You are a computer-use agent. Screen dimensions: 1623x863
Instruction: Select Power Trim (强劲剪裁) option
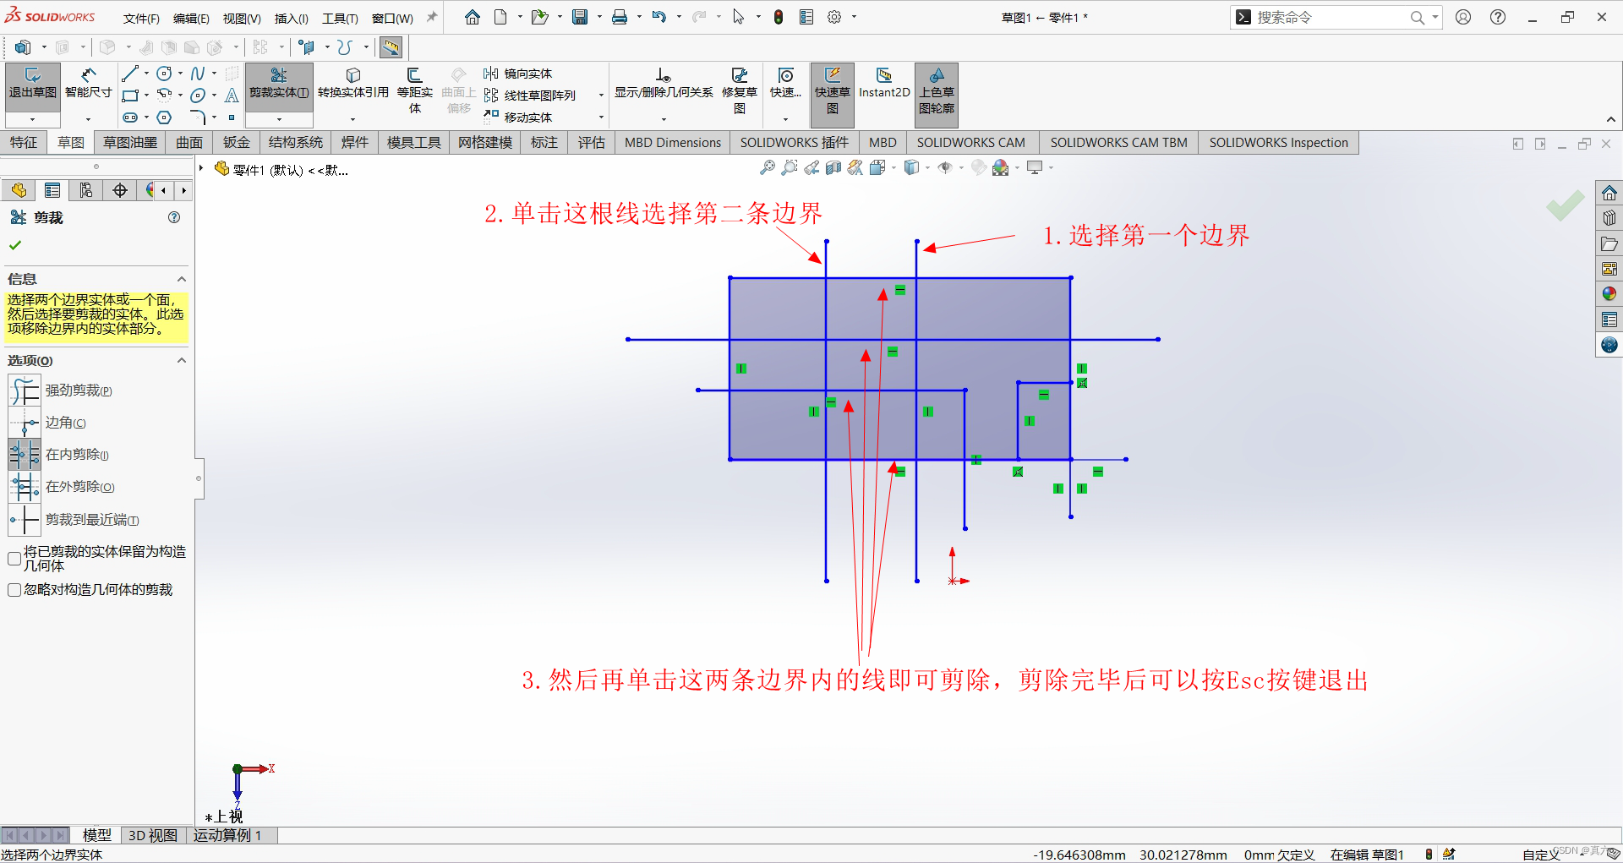(x=61, y=391)
